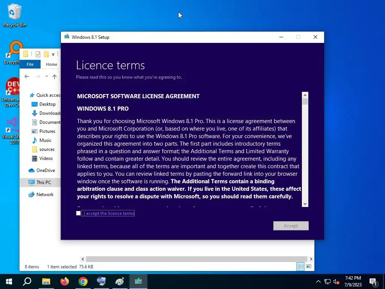Image resolution: width=385 pixels, height=289 pixels.
Task: Switch Explorer to details view icon
Action: (300, 266)
